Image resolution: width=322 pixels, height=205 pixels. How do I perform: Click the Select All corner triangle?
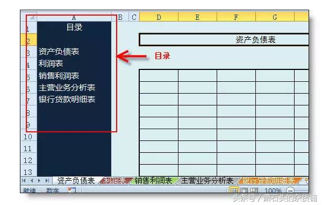click(x=32, y=18)
